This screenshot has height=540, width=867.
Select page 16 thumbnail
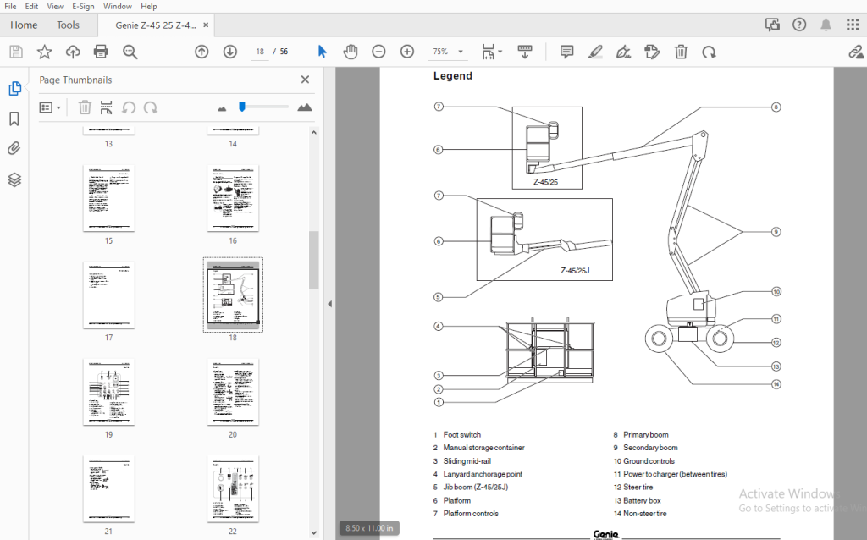click(233, 198)
